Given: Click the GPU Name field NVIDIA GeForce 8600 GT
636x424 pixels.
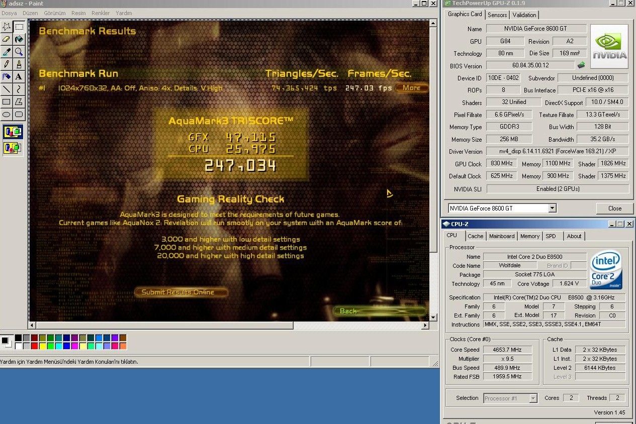Looking at the screenshot, I should 536,29.
